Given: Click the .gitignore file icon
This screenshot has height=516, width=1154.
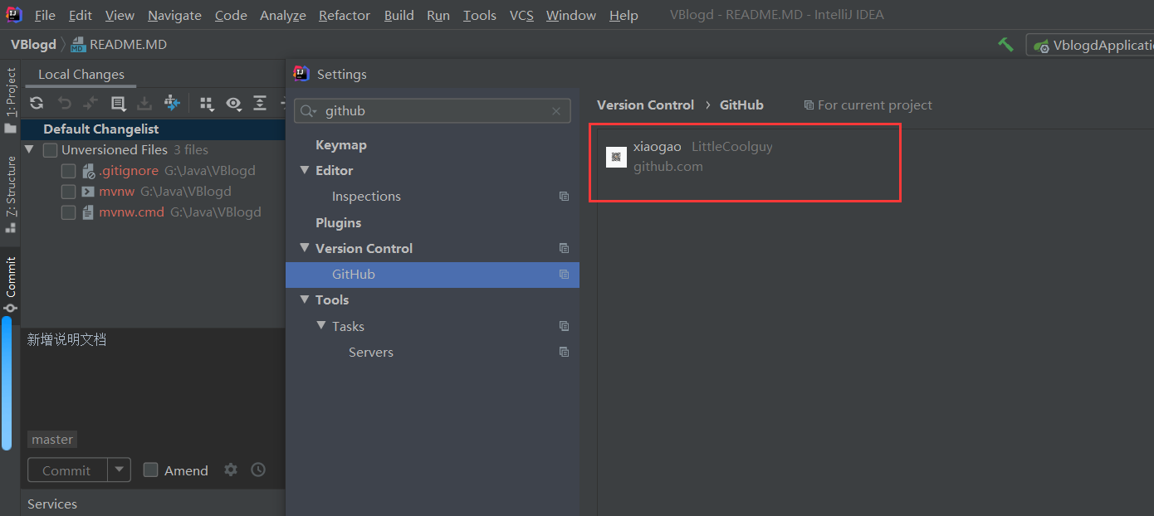Looking at the screenshot, I should pyautogui.click(x=89, y=171).
